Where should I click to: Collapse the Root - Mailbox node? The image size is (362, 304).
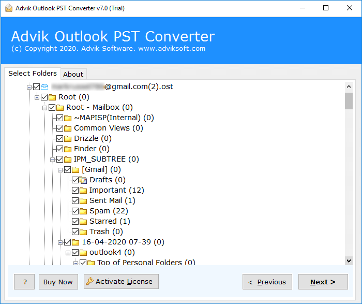(x=45, y=108)
